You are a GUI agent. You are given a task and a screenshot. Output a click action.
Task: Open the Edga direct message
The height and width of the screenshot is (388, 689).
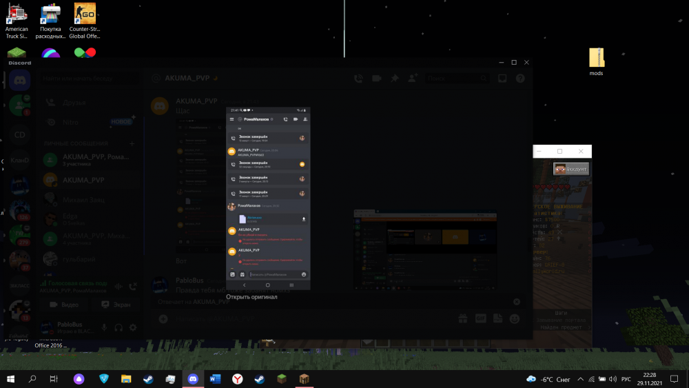pos(90,219)
